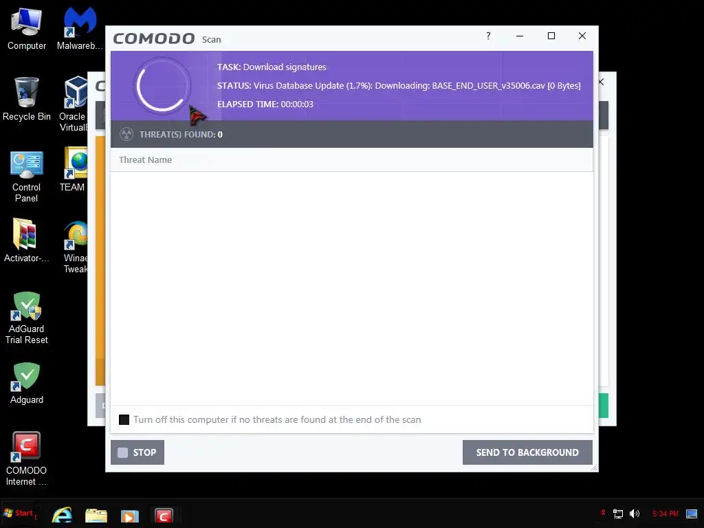Click the Show Desktop tray icon

point(692,514)
